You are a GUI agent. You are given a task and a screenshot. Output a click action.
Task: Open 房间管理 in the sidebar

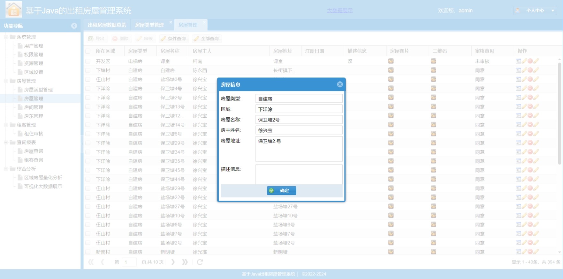point(34,107)
